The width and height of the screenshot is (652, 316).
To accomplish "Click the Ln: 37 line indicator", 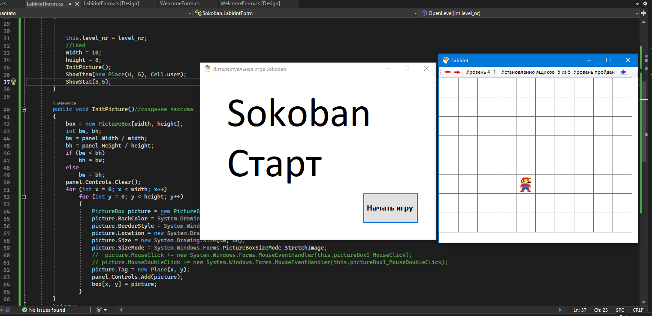I will click(x=580, y=310).
